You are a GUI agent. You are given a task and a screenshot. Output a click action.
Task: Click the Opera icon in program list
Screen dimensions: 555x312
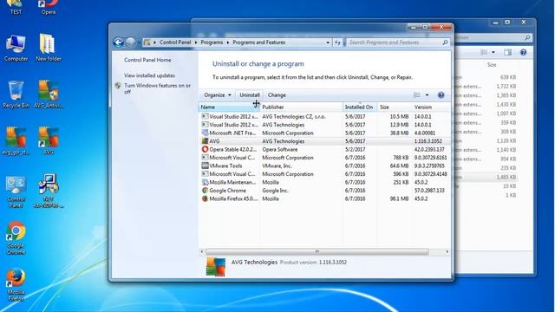205,149
